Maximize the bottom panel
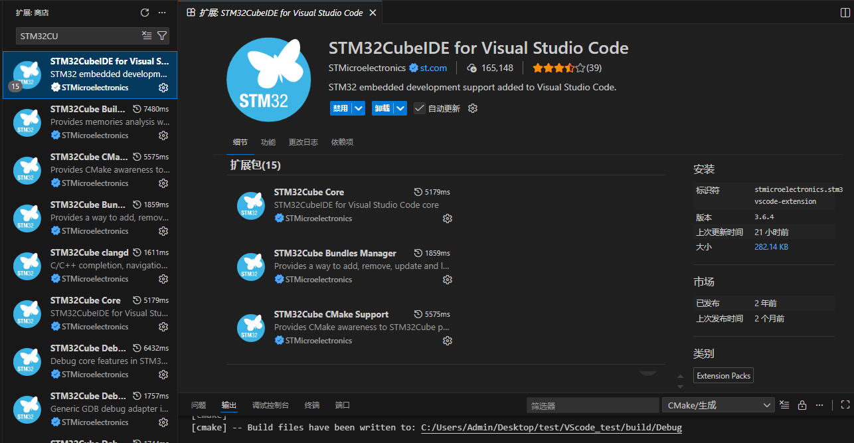Viewport: 854px width, 443px height. point(845,404)
